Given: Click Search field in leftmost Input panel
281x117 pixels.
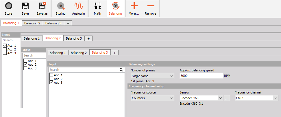Looking at the screenshot, I should point(12,40).
